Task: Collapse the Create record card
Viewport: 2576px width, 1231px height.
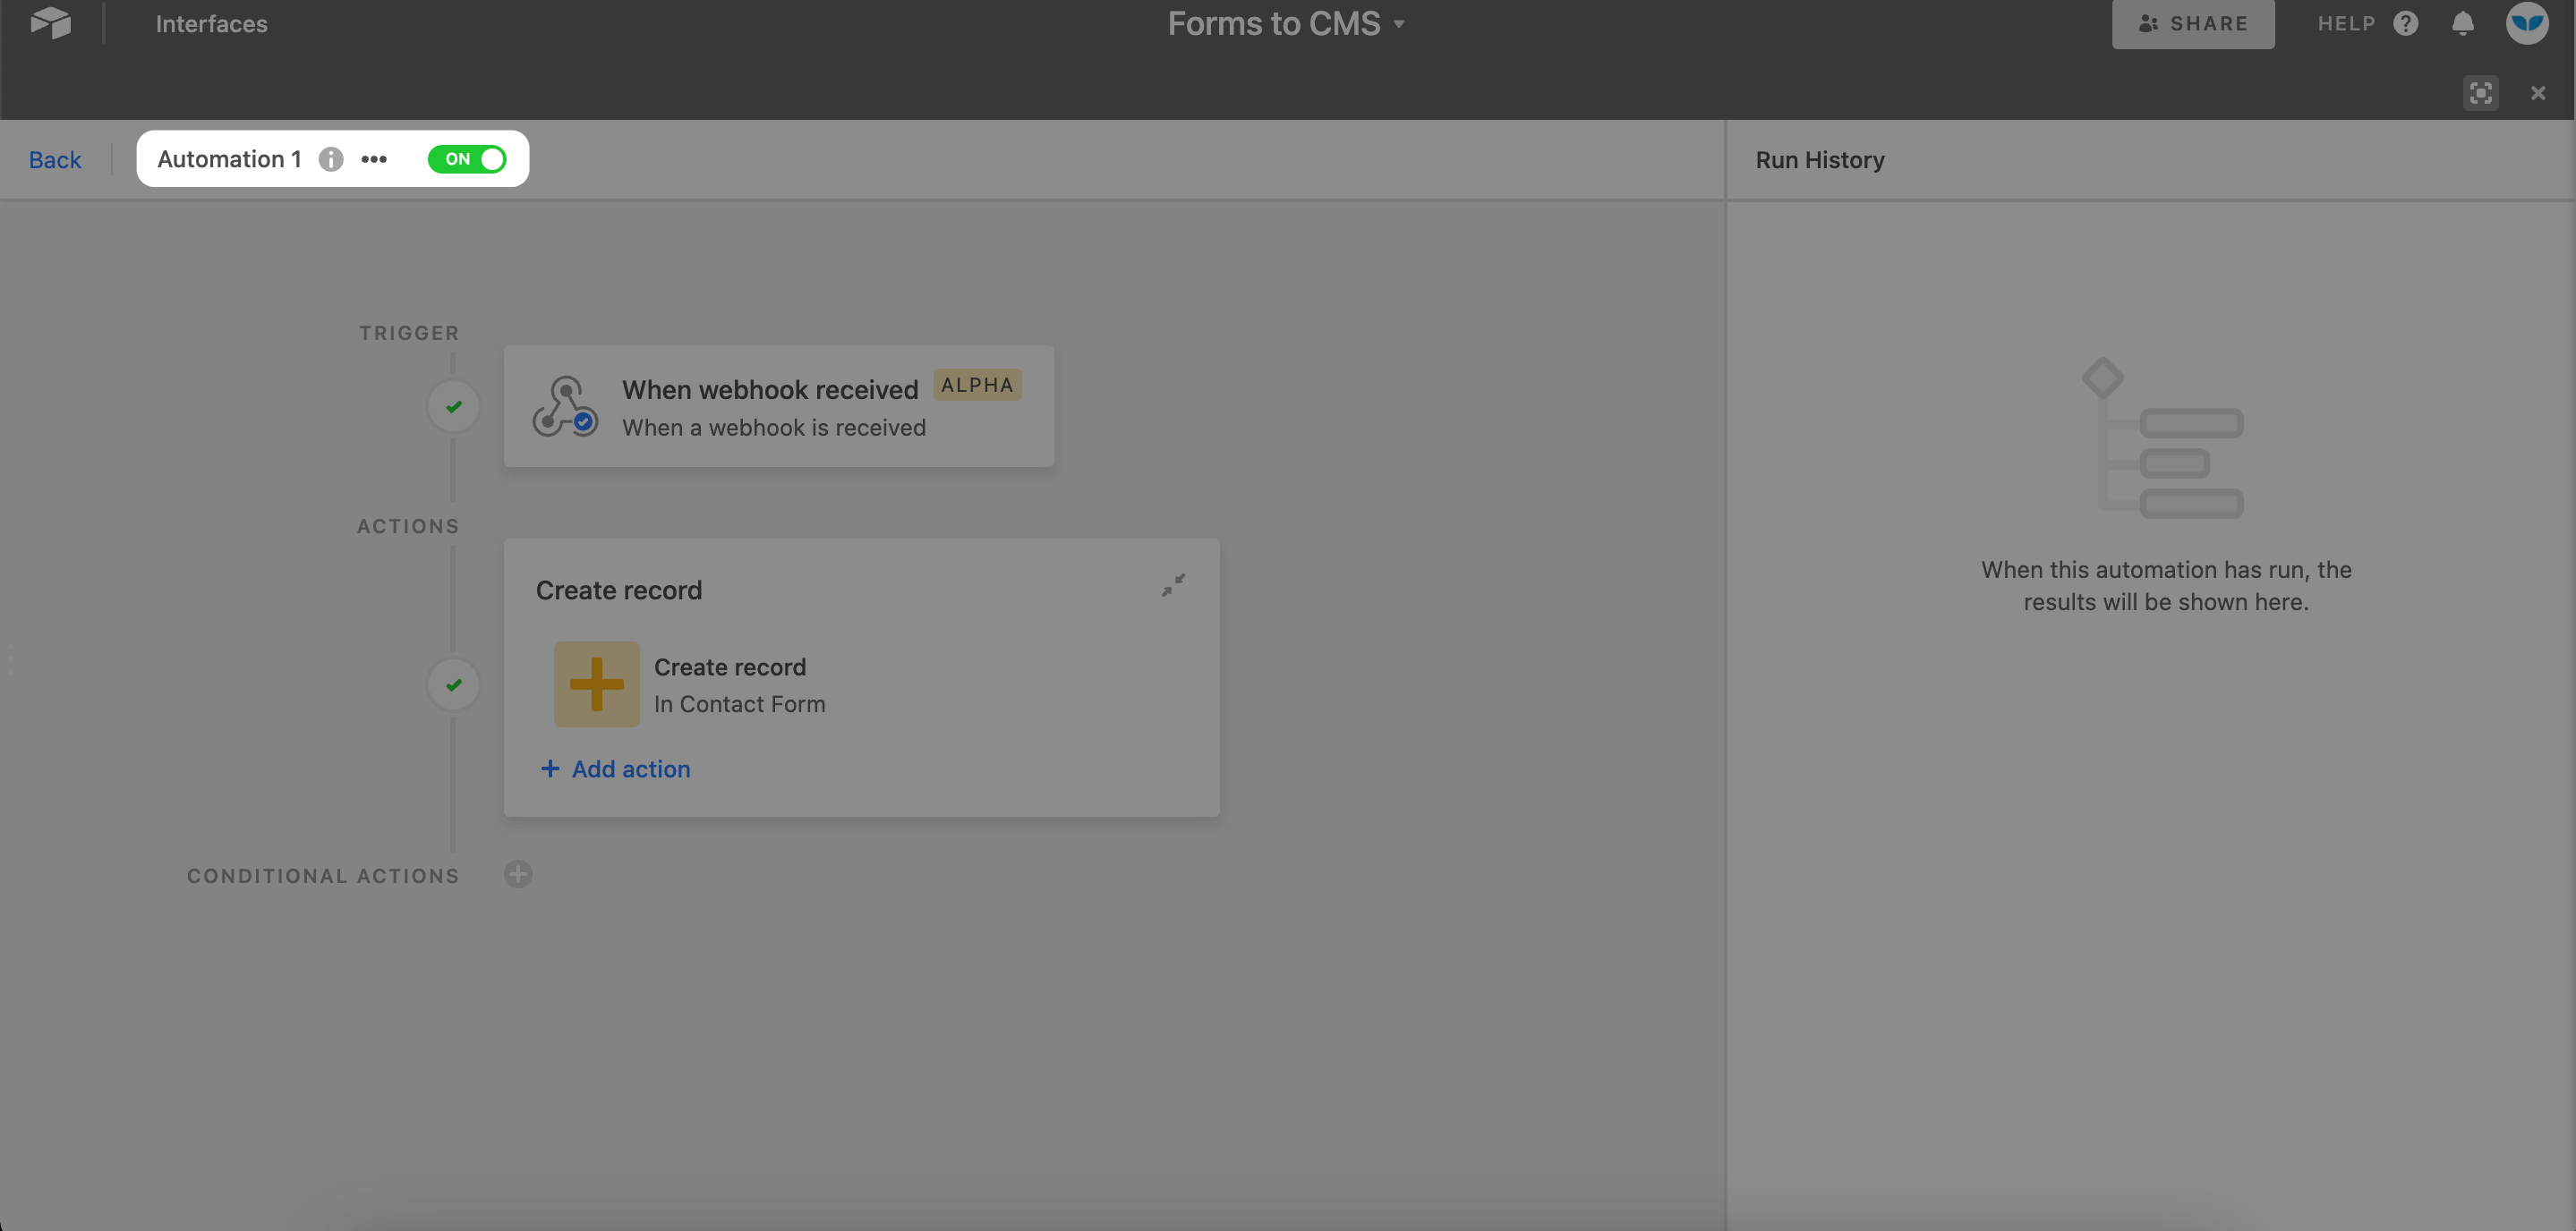Action: [x=1173, y=584]
